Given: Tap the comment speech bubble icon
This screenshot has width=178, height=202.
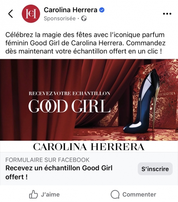Looking at the screenshot, I should 115,195.
